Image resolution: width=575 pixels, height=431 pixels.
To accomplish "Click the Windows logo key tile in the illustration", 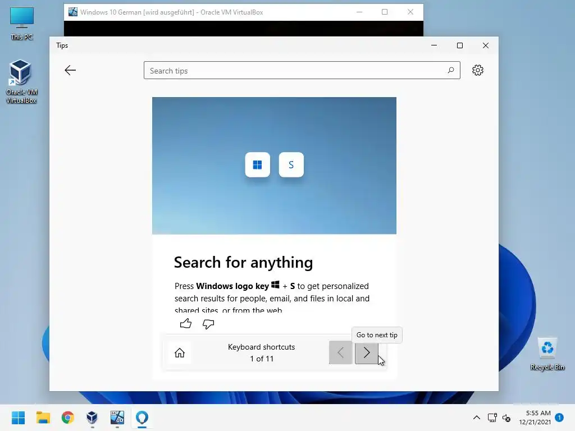I will pyautogui.click(x=257, y=164).
